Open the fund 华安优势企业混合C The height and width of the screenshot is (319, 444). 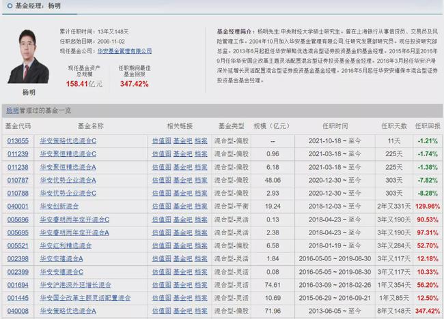68,194
